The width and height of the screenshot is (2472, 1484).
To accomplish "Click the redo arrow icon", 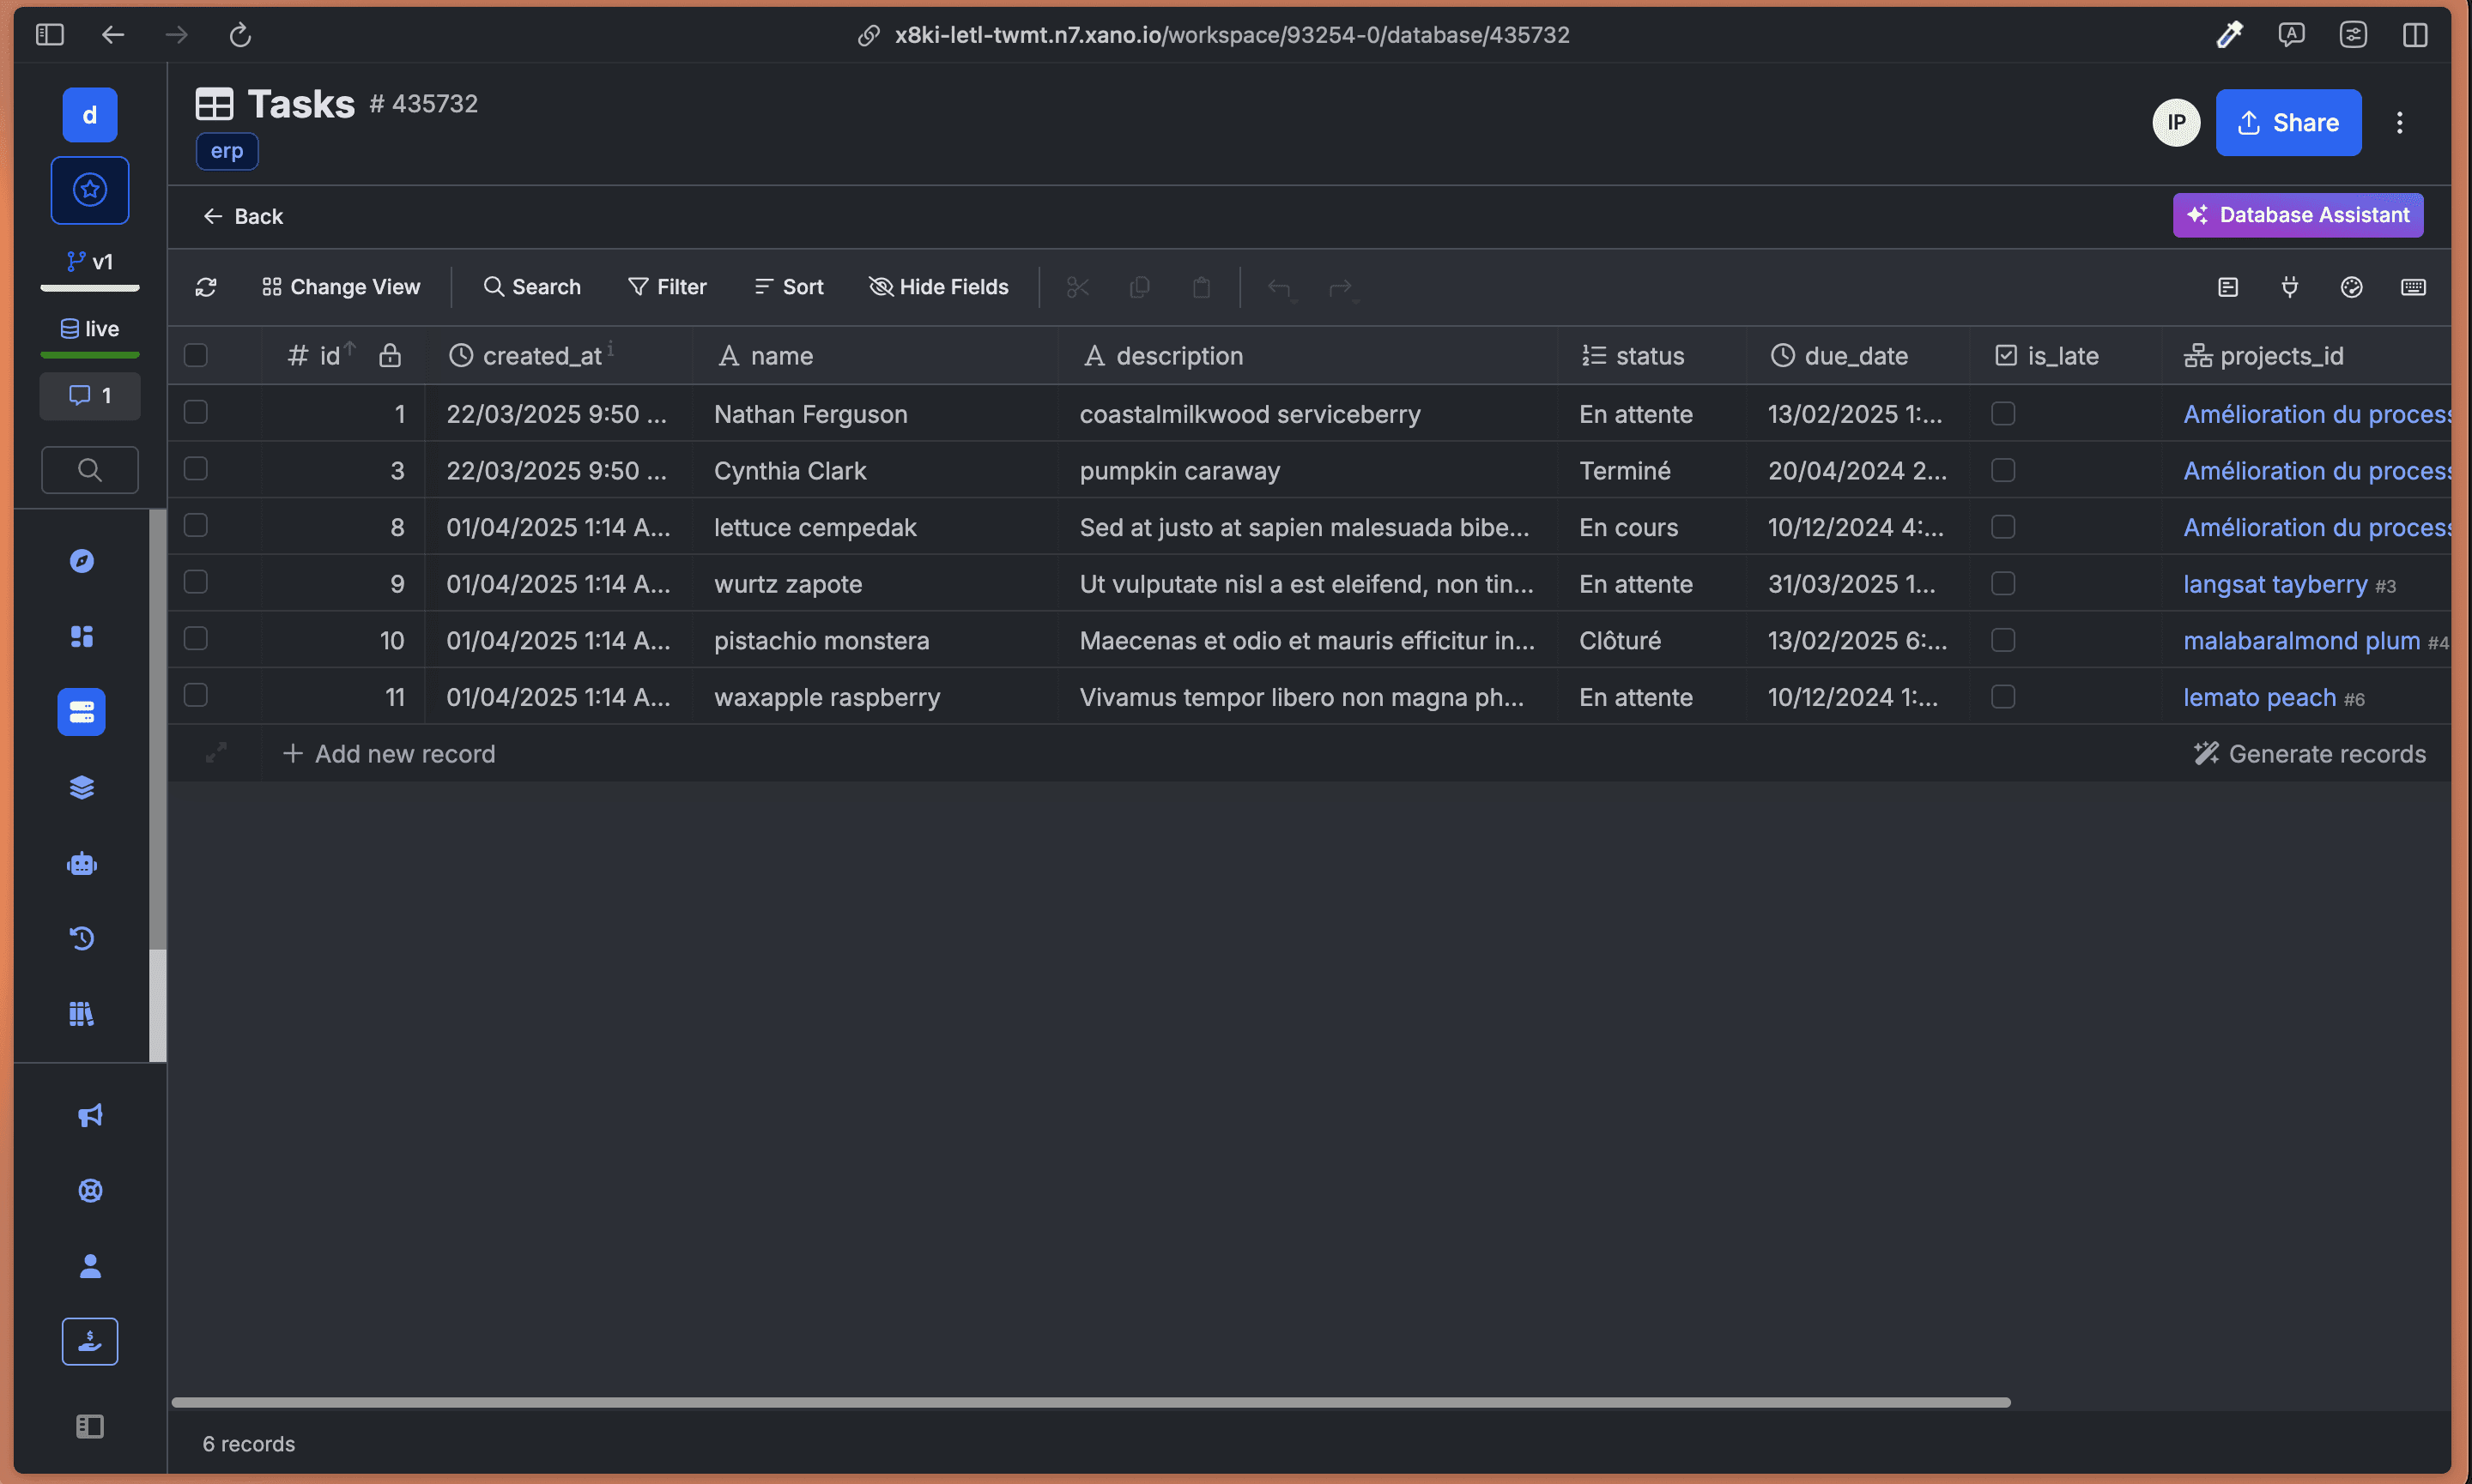I will 1342,288.
